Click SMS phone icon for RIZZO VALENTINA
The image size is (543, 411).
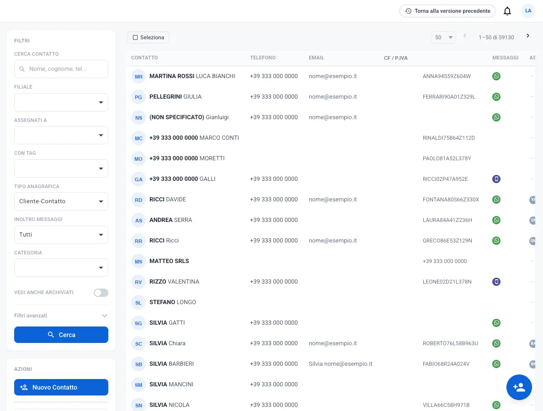pos(496,282)
